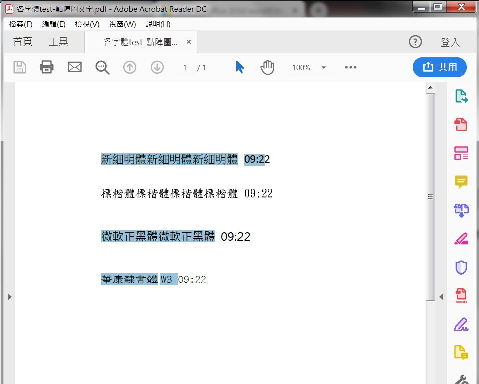Open Edit PDF layout tool in right pane

[x=461, y=153]
